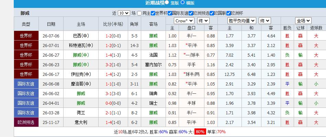326x137 pixels.
Task: Click date 26-04-01
Action: [51, 103]
